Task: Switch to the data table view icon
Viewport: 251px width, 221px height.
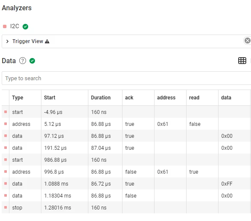Action: click(x=242, y=61)
